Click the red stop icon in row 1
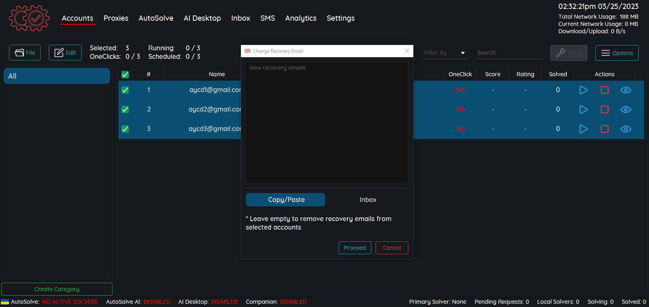 (604, 90)
